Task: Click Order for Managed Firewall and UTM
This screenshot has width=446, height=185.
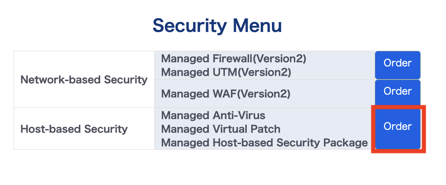Action: point(397,64)
